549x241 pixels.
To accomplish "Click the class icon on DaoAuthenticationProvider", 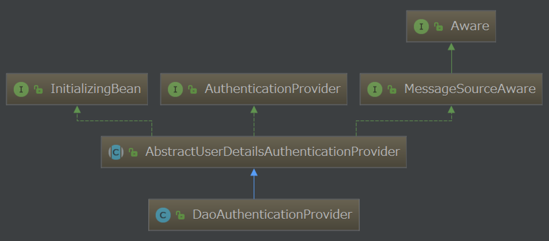I will pos(163,215).
